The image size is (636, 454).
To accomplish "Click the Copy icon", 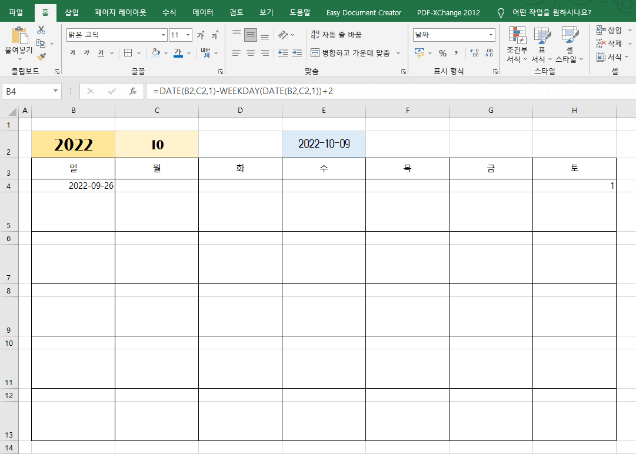I will (41, 44).
